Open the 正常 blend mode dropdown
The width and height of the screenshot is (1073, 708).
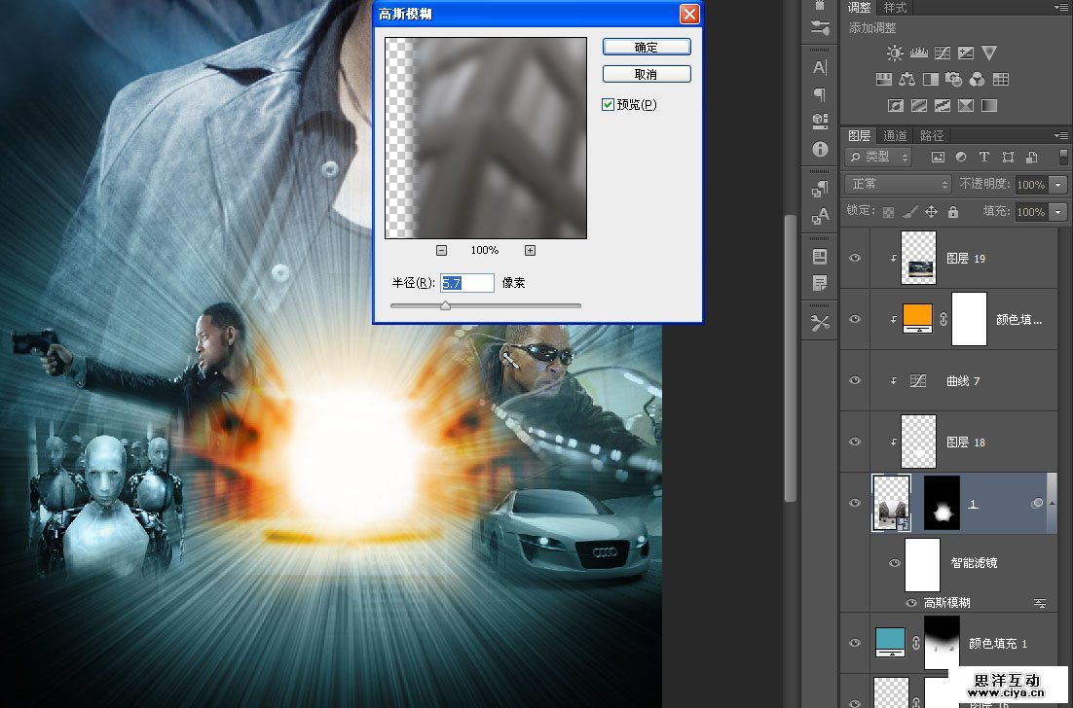pos(899,184)
